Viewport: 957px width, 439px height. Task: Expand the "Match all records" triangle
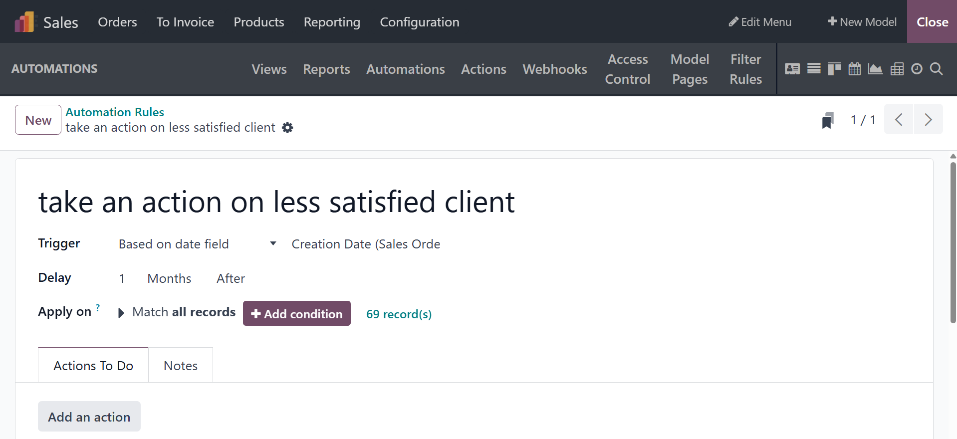click(x=121, y=313)
